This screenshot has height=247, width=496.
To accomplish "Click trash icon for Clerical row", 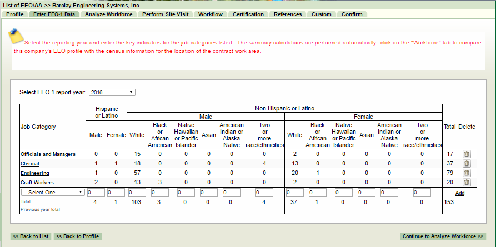I will tap(467, 164).
